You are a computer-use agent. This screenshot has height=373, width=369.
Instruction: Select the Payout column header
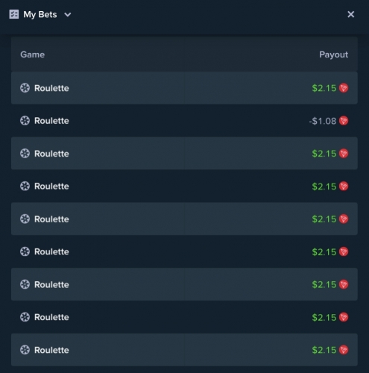click(x=333, y=54)
